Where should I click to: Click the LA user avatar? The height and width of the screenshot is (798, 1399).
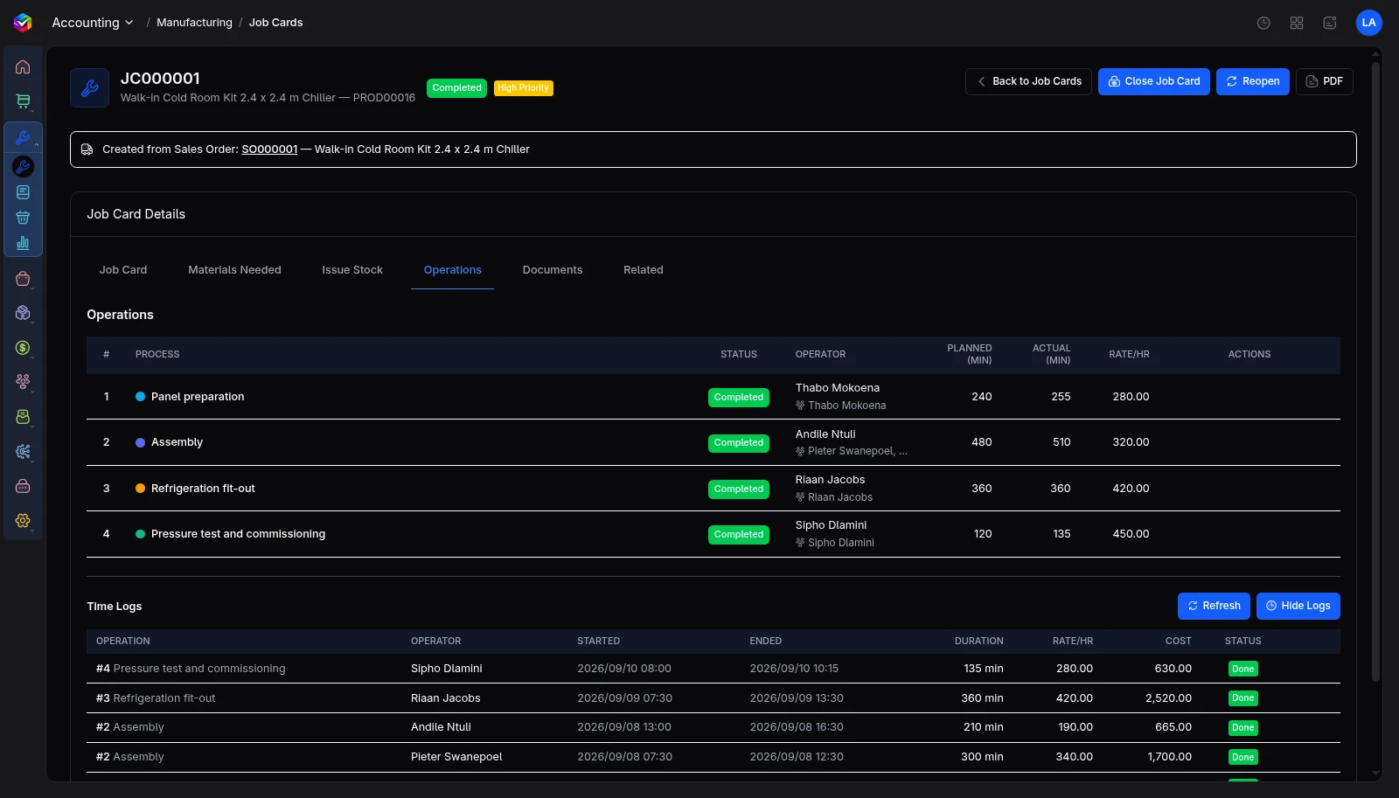[1368, 23]
